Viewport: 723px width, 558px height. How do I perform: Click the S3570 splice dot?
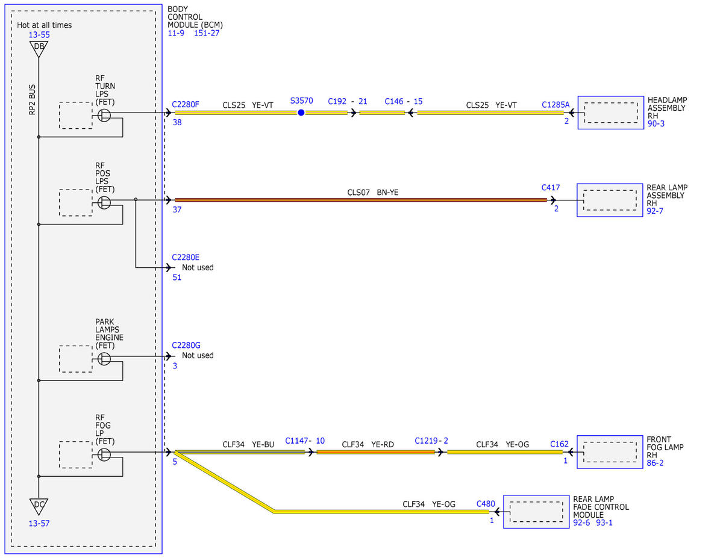click(x=301, y=113)
